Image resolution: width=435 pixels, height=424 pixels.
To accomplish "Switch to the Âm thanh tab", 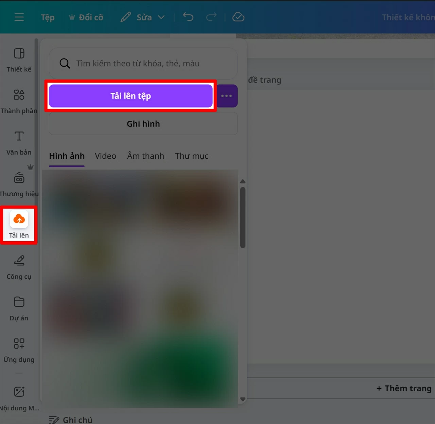I will coord(145,156).
